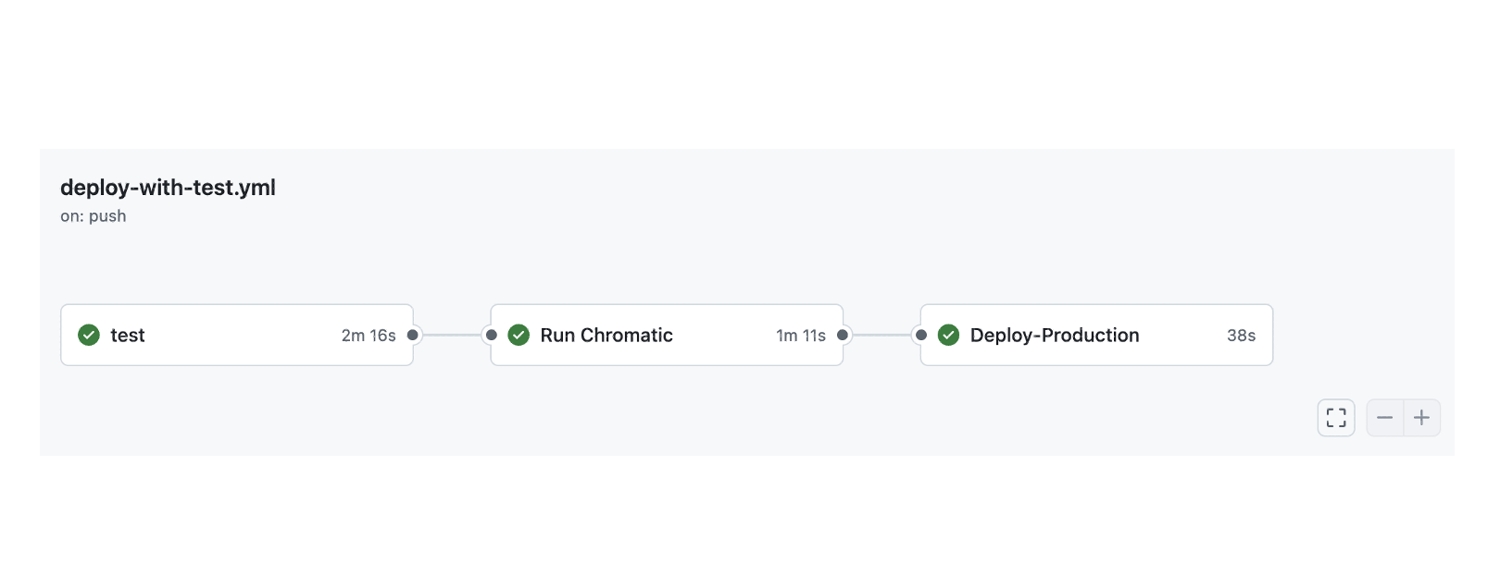
Task: Click the input connector dot before Run Chromatic
Action: point(490,335)
